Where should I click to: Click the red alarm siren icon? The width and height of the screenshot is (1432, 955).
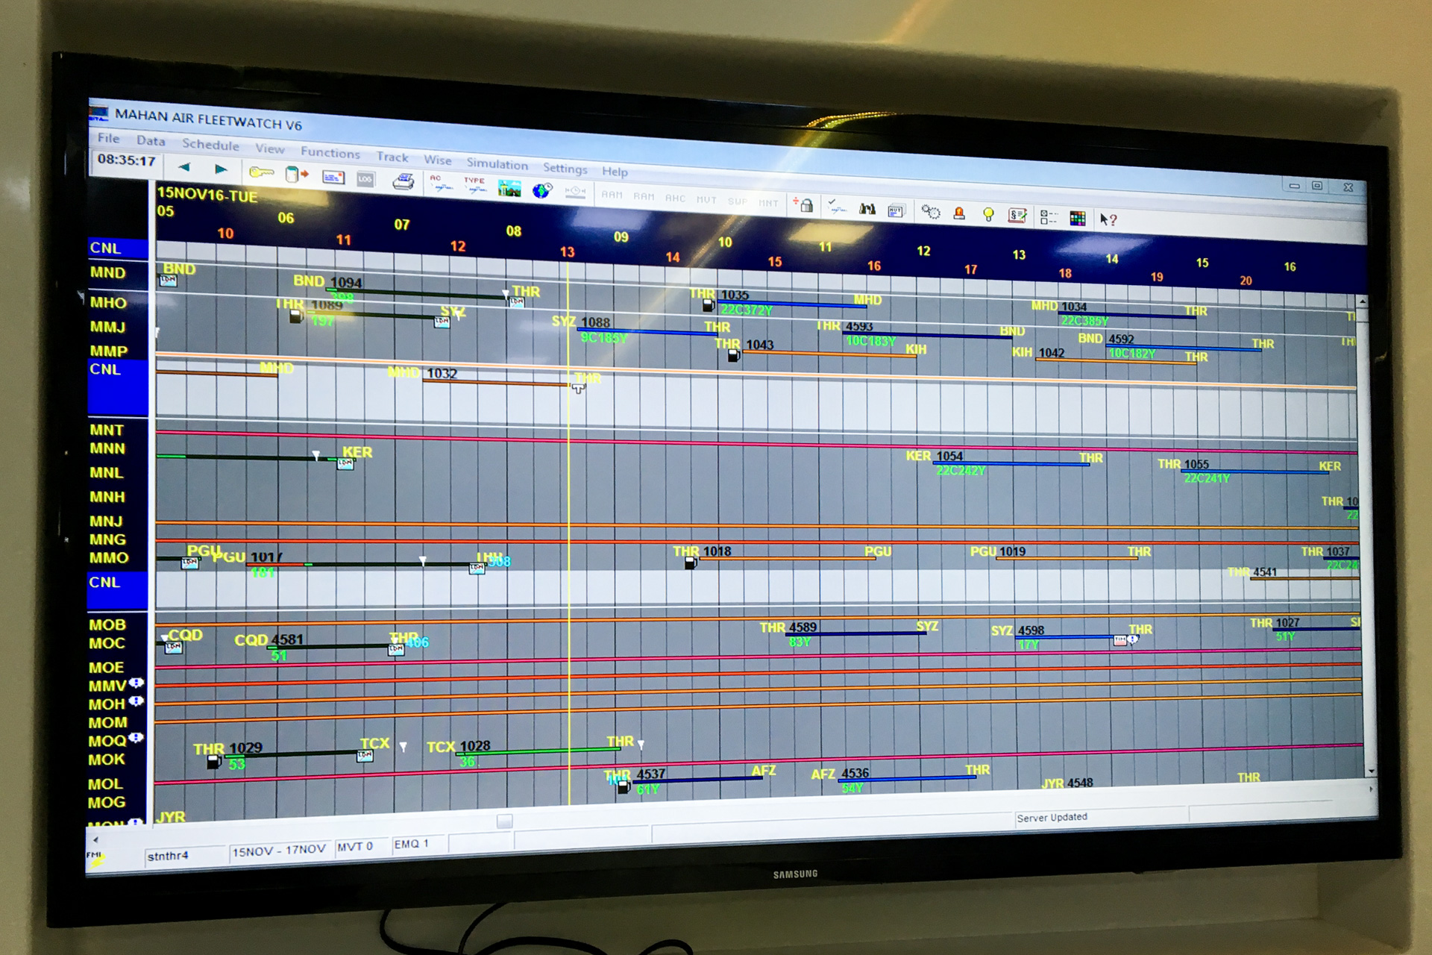(x=960, y=213)
